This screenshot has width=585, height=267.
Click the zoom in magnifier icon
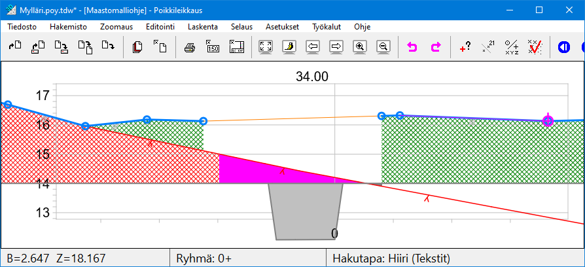(359, 47)
